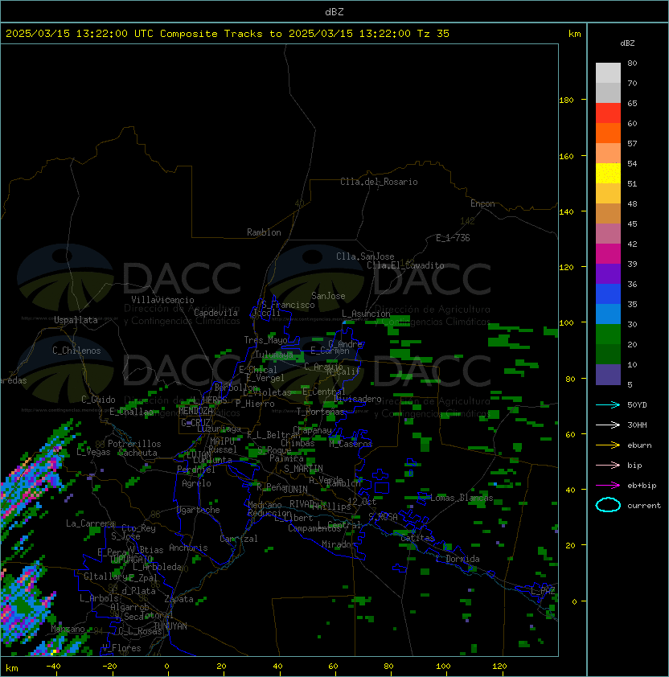Click the Lomas_Blancas map label
669x677 pixels.
(462, 498)
